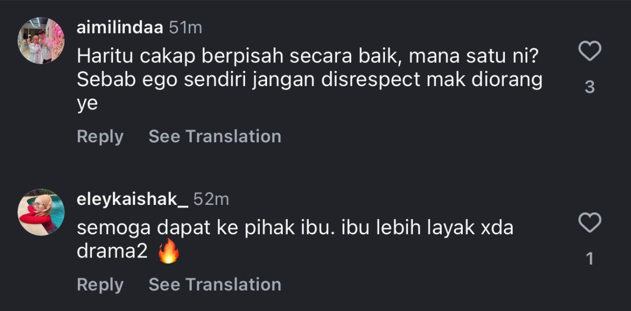This screenshot has width=631, height=311.
Task: See Translation for aimilindaa's comment
Action: tap(215, 137)
